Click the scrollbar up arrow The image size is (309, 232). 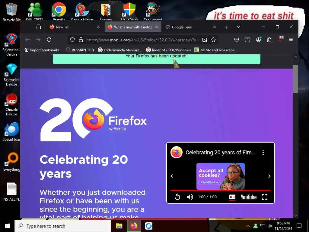click(295, 57)
